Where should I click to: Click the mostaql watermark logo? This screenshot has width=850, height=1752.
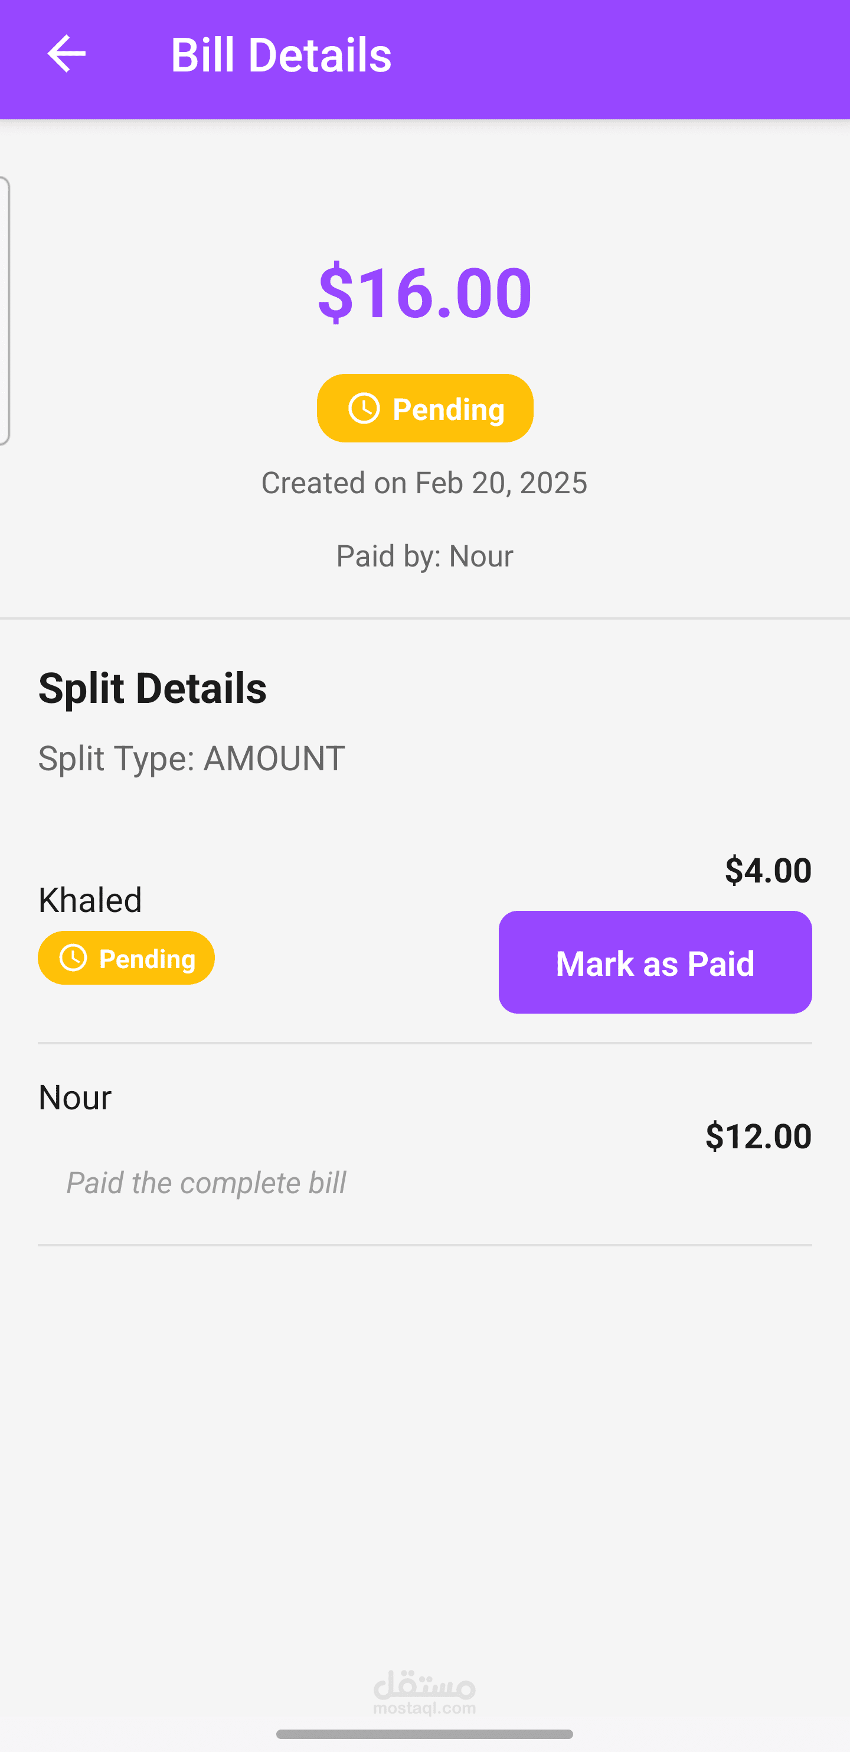click(424, 1693)
